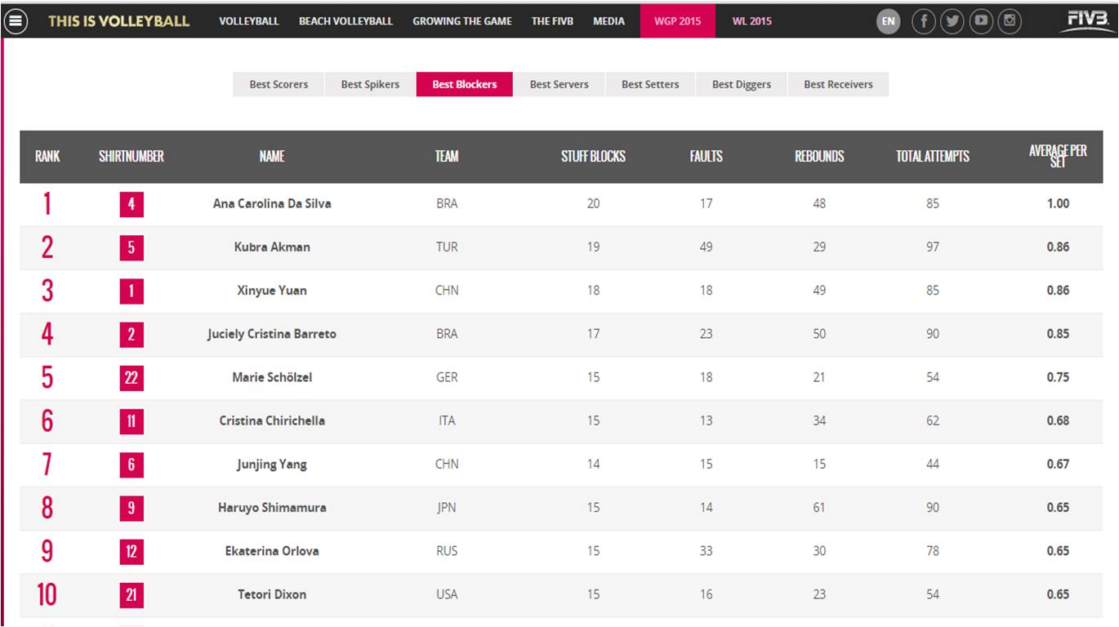Open Kubra Akman's player link
The height and width of the screenshot is (627, 1119).
(272, 247)
